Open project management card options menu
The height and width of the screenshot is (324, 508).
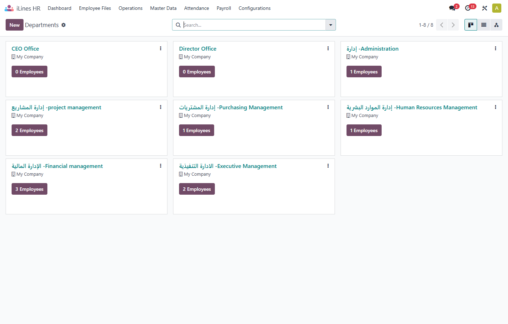tap(161, 107)
